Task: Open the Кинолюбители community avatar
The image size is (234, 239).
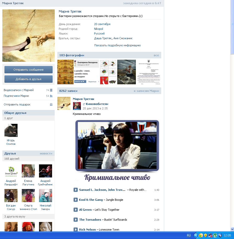Action: click(x=77, y=106)
